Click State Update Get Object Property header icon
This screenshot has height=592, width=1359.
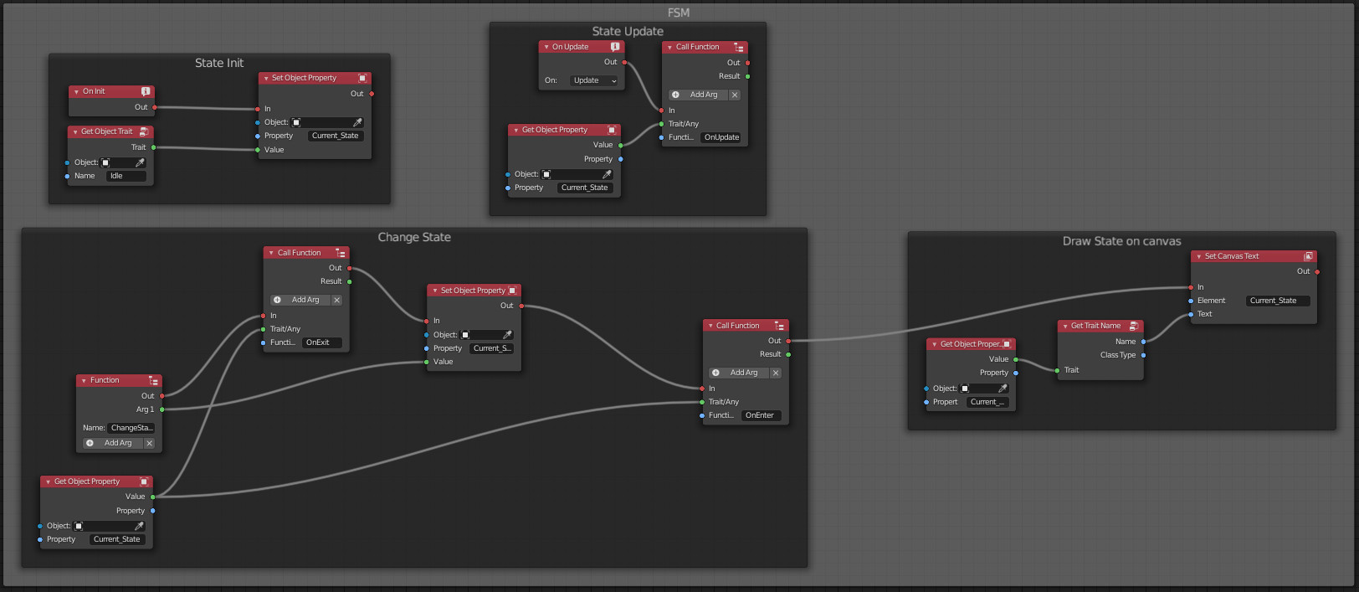tap(612, 130)
